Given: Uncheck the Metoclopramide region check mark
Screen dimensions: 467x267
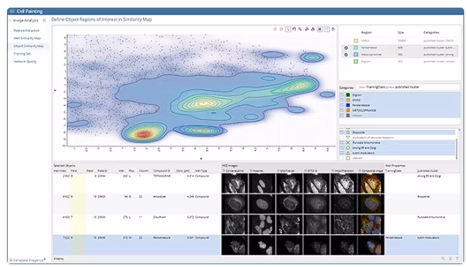Looking at the screenshot, I should coord(346,55).
